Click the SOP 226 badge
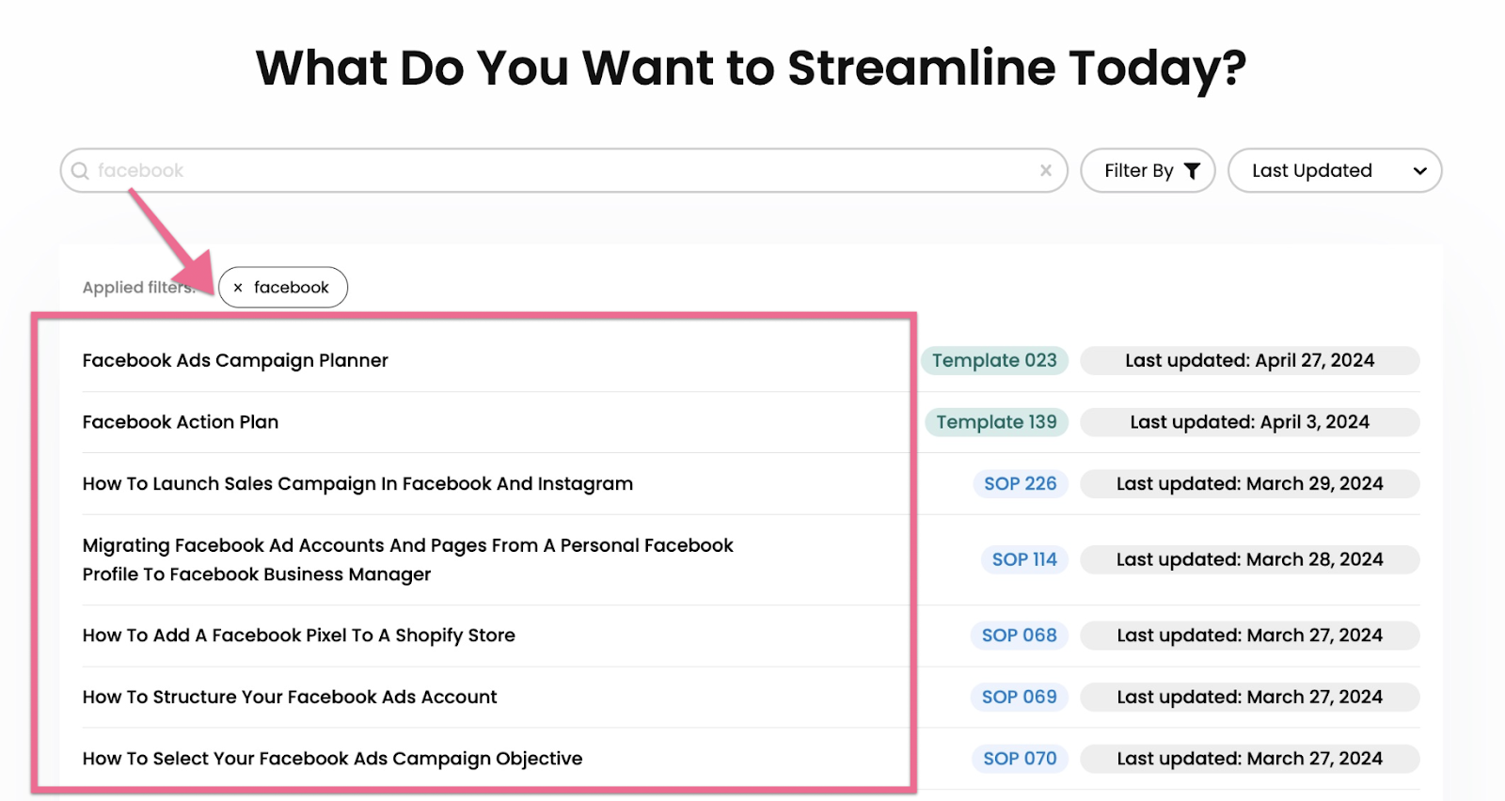Screen dimensions: 1505x801 point(1021,483)
